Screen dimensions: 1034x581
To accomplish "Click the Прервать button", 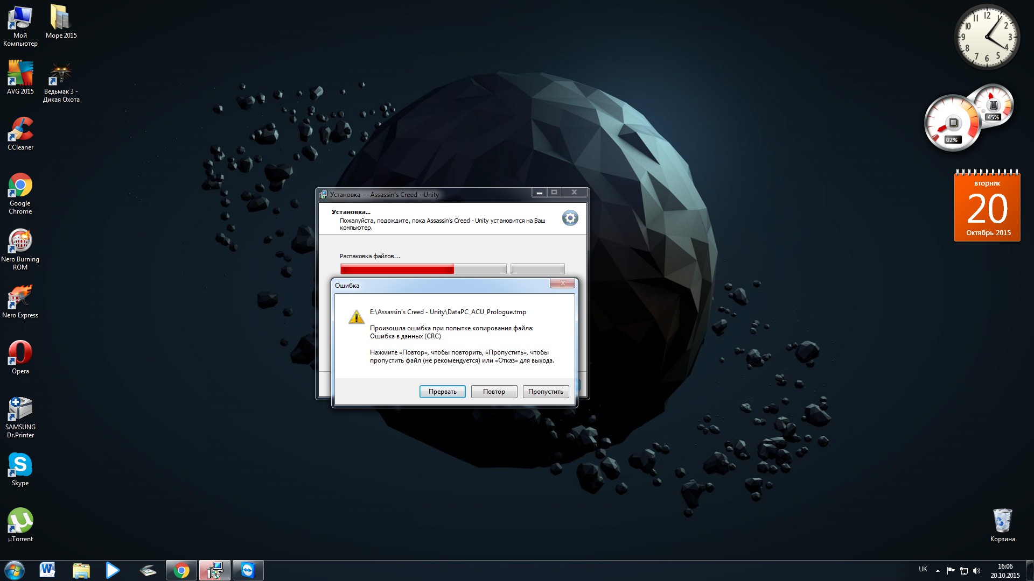I will click(x=442, y=392).
